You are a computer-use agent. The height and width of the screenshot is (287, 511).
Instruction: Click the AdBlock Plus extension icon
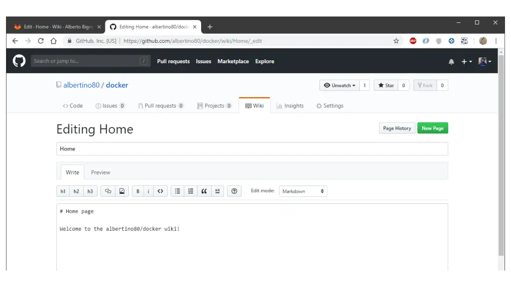[x=413, y=41]
